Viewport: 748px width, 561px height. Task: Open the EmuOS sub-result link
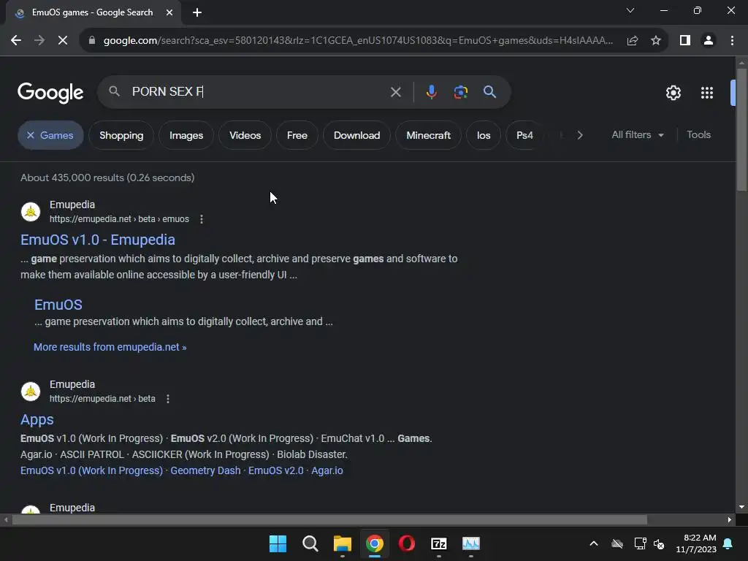tap(58, 305)
